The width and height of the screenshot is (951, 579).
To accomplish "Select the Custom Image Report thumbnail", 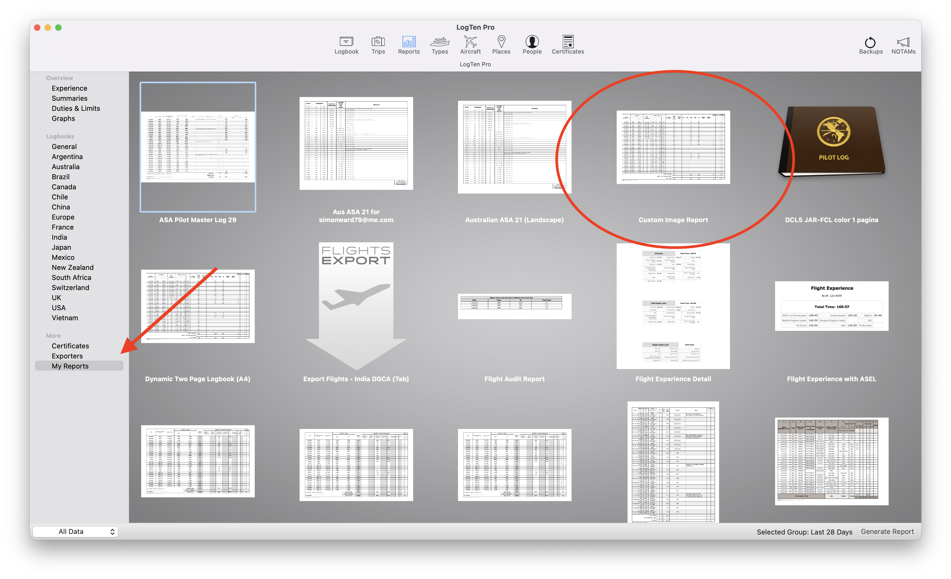I will click(673, 147).
